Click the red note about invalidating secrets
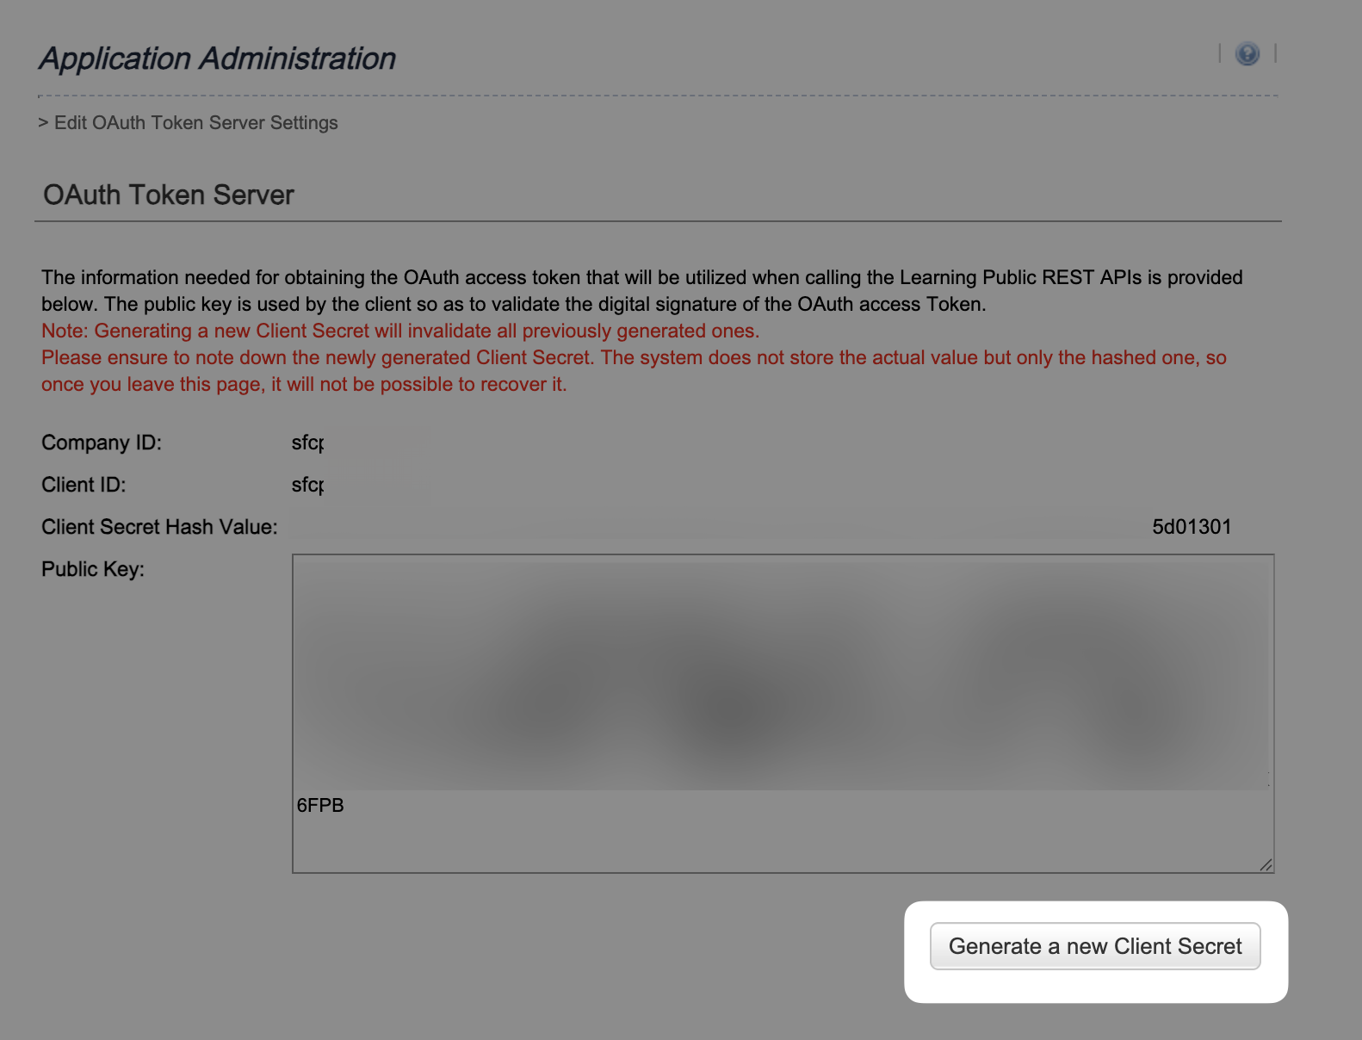 click(x=400, y=331)
